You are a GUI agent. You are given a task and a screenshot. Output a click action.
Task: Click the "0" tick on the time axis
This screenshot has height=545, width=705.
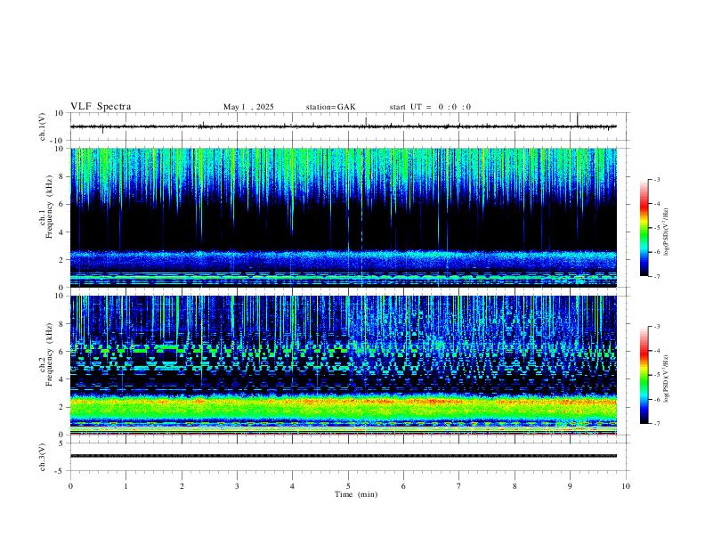tap(70, 486)
